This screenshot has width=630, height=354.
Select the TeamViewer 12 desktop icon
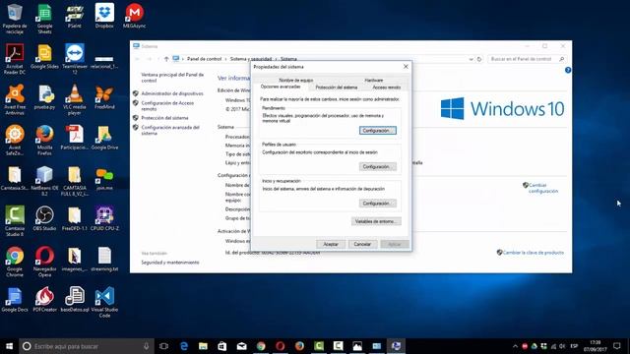click(75, 59)
